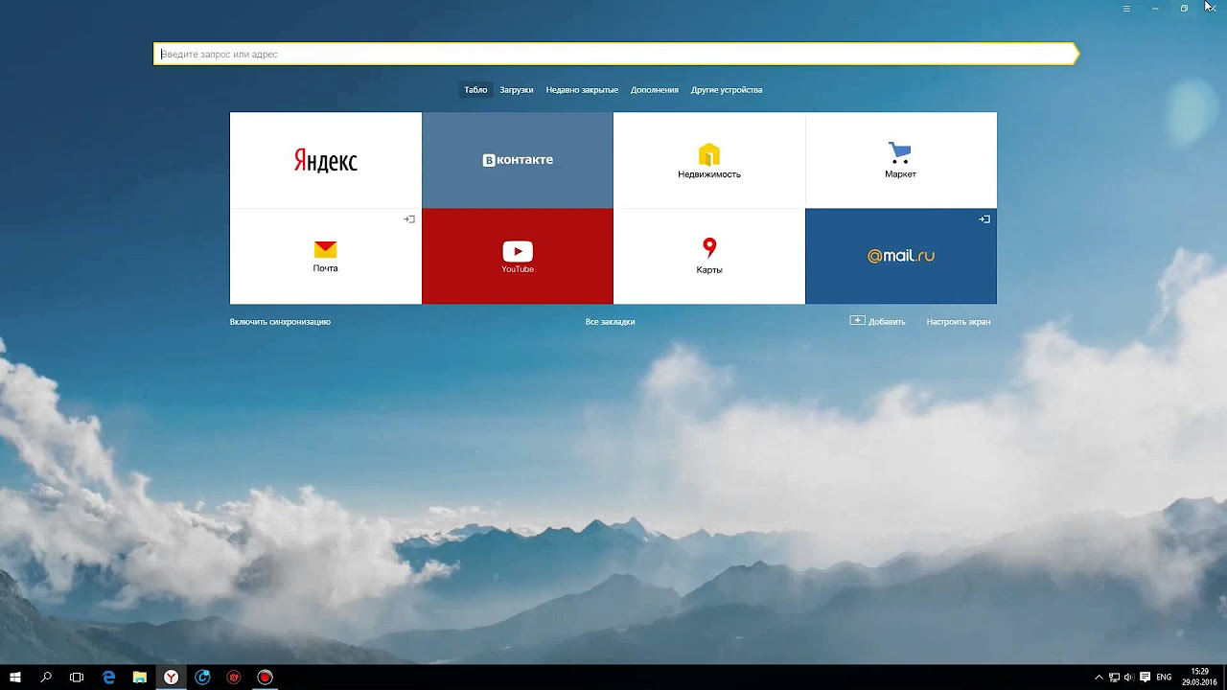
Task: Click the blue circular arrow taskbar icon
Action: (x=202, y=678)
